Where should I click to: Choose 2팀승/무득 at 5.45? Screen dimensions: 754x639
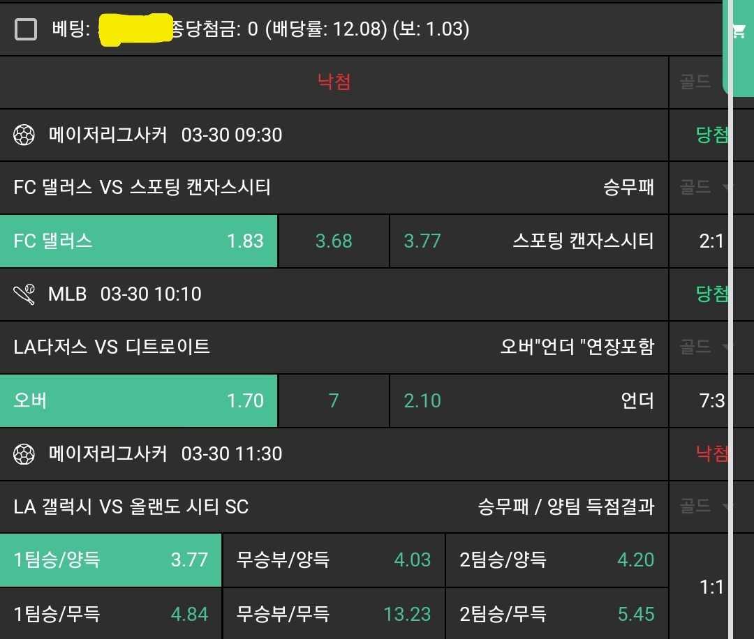[556, 614]
